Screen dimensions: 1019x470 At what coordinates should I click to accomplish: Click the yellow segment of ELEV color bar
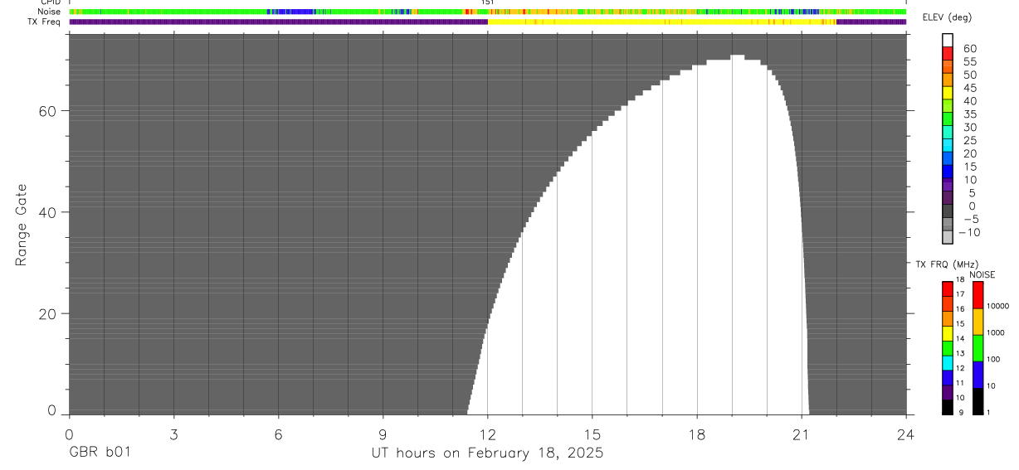[948, 94]
